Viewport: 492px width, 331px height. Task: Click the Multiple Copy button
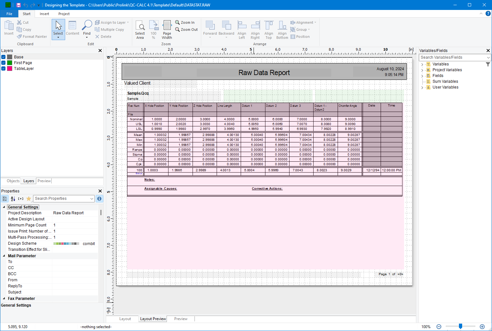tap(109, 29)
